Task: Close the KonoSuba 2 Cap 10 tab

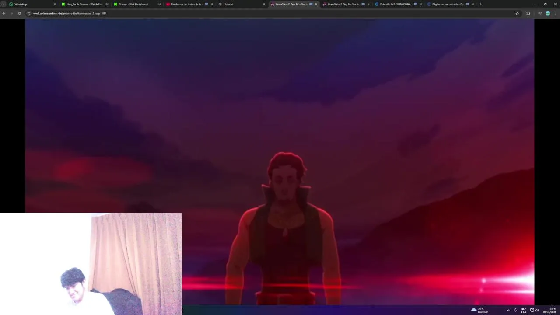Action: coord(316,4)
